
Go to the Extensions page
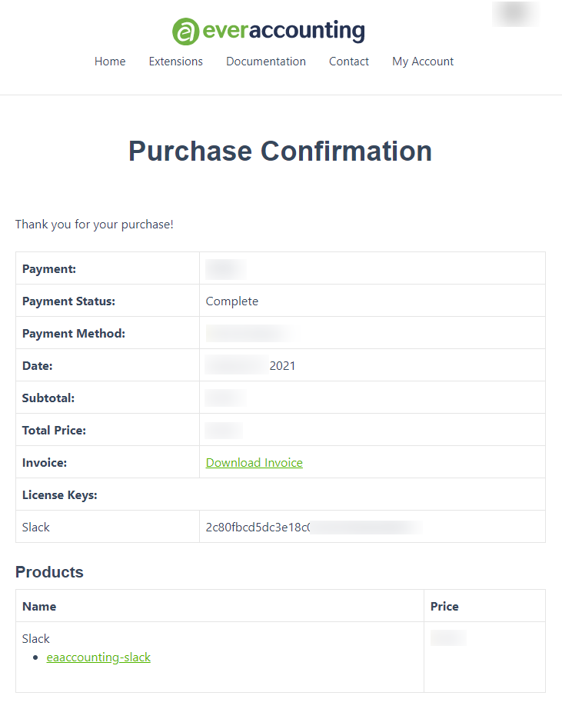tap(176, 62)
